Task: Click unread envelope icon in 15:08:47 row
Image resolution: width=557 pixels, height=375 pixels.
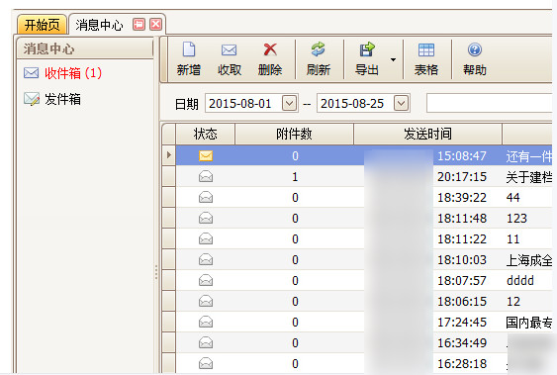Action: coord(206,155)
